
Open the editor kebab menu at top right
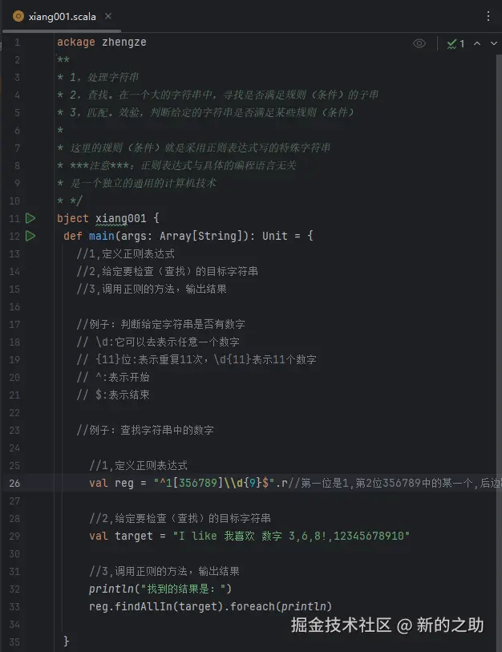point(489,14)
